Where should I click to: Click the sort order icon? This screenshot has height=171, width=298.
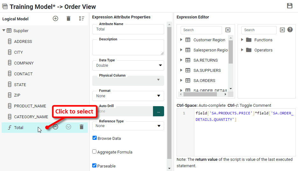[81, 19]
